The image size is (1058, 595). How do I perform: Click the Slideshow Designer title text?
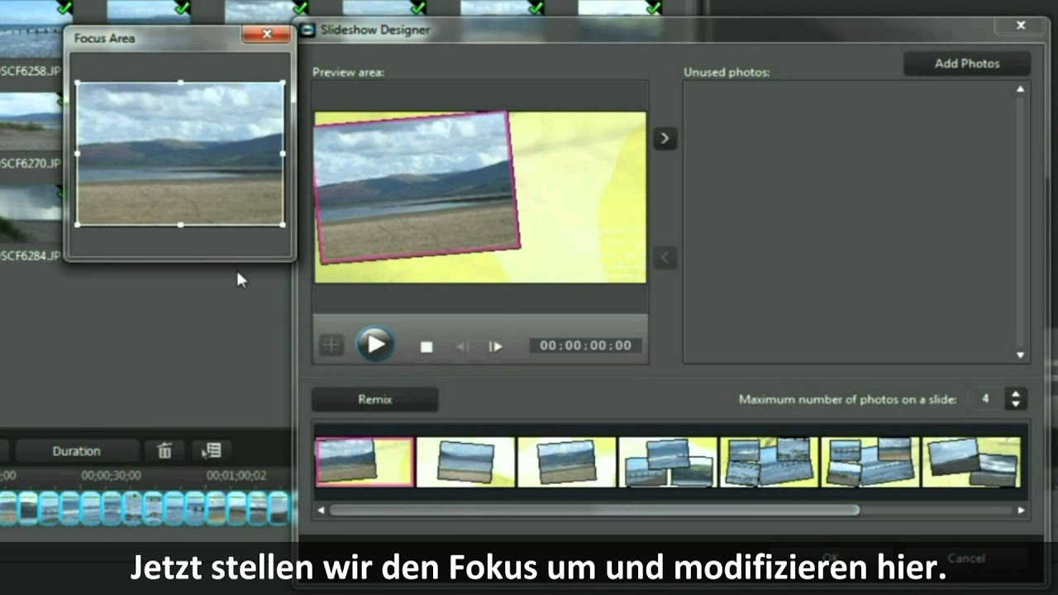pyautogui.click(x=375, y=31)
